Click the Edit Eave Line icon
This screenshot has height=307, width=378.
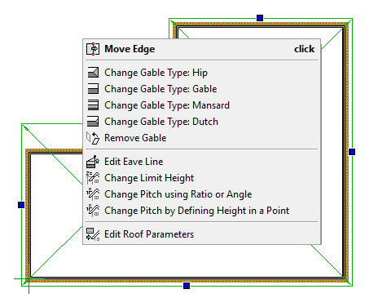click(x=93, y=162)
